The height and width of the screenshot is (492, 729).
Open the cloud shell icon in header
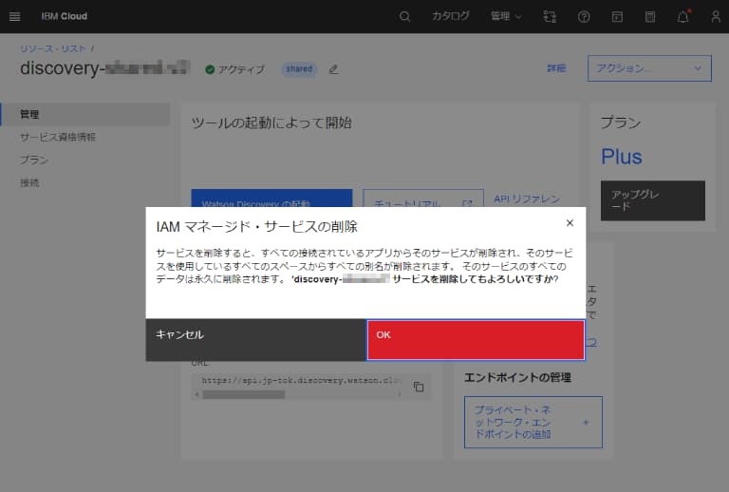[550, 17]
